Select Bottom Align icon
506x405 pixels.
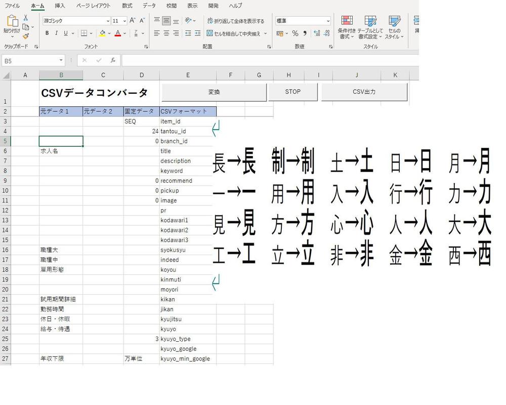coord(176,21)
